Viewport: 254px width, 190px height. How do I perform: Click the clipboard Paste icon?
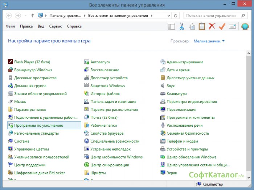coord(202,26)
